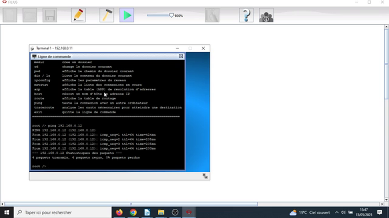Screen dimensions: 389x218
Task: Switch to design mode with pencil icon
Action: click(x=78, y=15)
